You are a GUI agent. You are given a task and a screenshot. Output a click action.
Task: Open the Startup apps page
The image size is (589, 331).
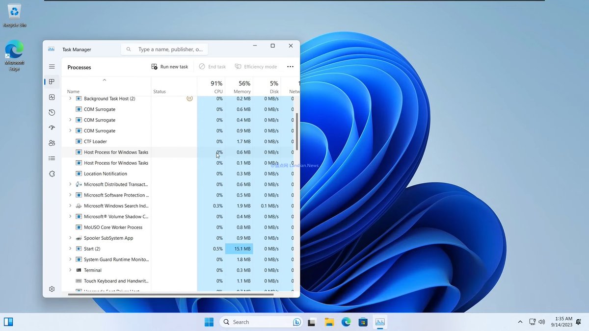point(52,127)
